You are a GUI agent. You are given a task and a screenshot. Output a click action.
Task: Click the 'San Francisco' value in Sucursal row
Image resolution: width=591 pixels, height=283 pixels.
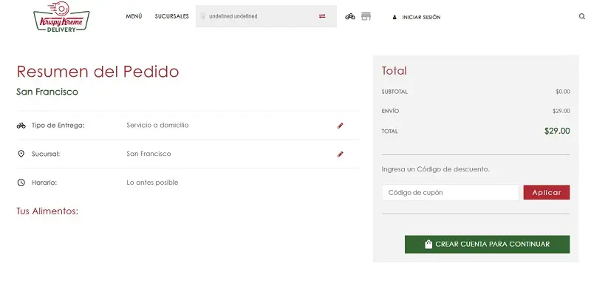(x=148, y=154)
